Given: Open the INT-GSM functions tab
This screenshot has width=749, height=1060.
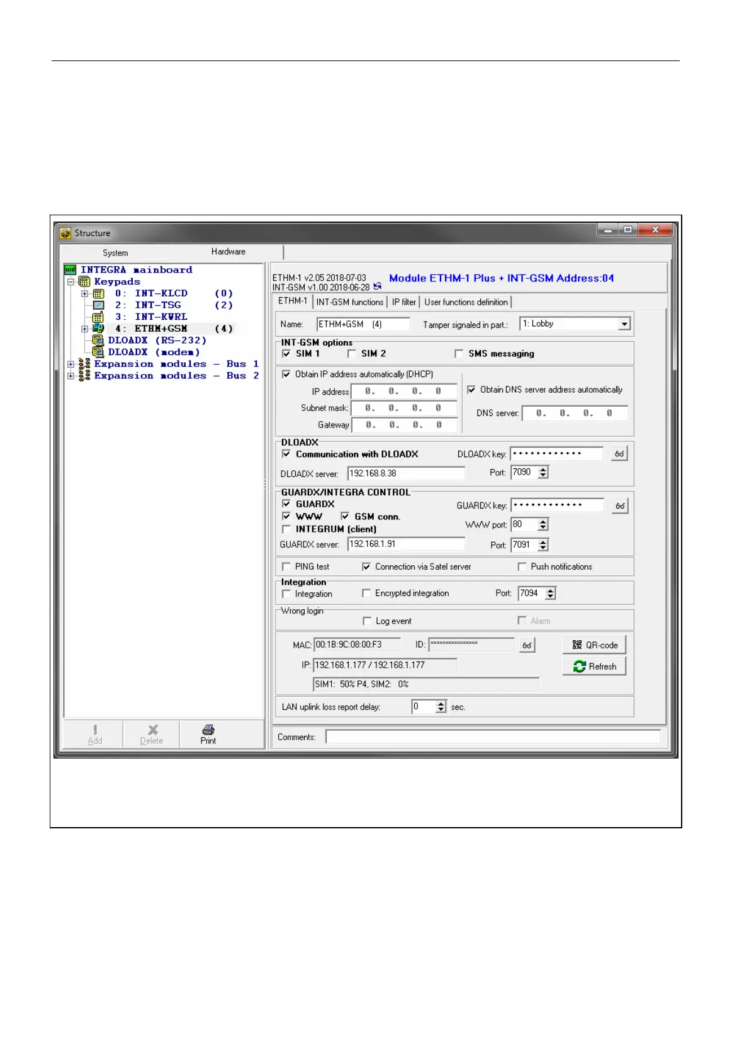Looking at the screenshot, I should pyautogui.click(x=350, y=303).
